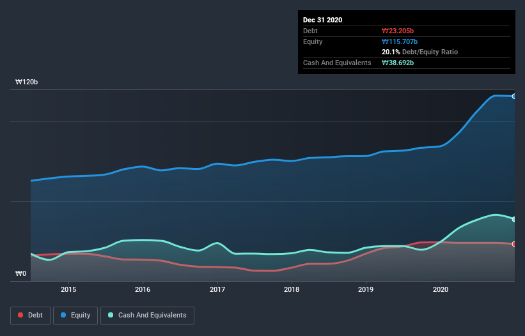Click the blue Equity legend dot
The height and width of the screenshot is (336, 525).
[x=63, y=315]
